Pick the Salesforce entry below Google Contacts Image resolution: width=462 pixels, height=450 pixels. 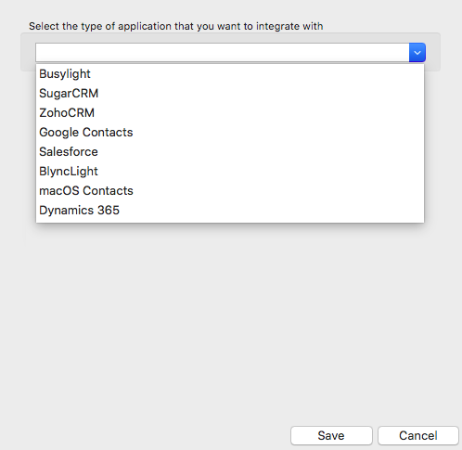pos(230,152)
